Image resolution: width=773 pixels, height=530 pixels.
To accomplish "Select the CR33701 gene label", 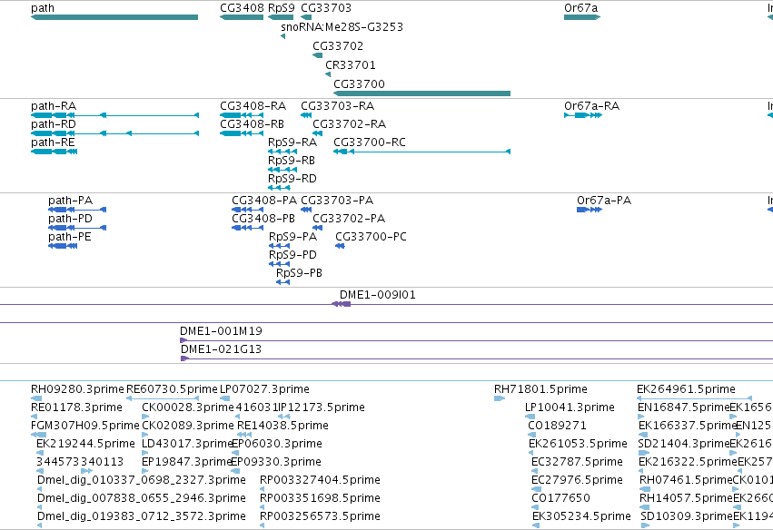I will click(x=350, y=65).
